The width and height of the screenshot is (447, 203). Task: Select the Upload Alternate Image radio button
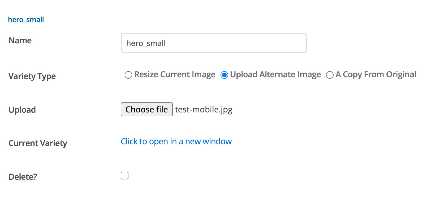click(224, 75)
